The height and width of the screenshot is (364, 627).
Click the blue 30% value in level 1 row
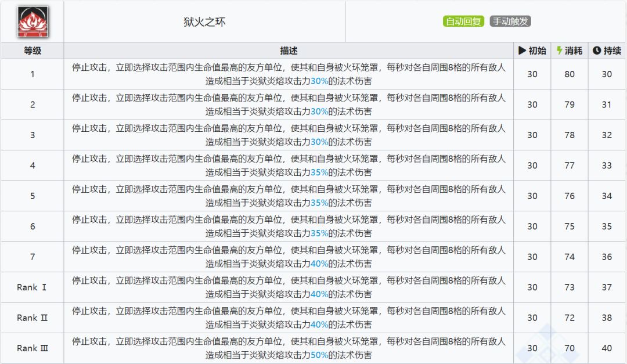click(x=319, y=81)
